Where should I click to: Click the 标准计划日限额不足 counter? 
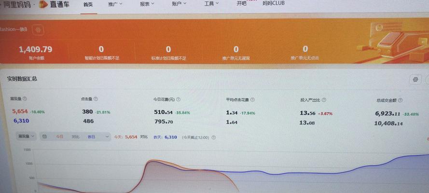[168, 53]
